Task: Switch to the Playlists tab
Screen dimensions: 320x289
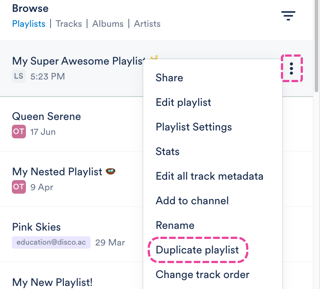Action: [29, 24]
